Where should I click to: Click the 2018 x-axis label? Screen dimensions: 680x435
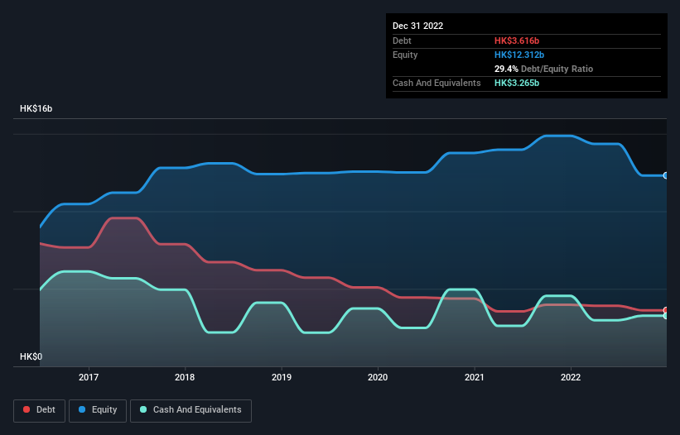pos(185,377)
